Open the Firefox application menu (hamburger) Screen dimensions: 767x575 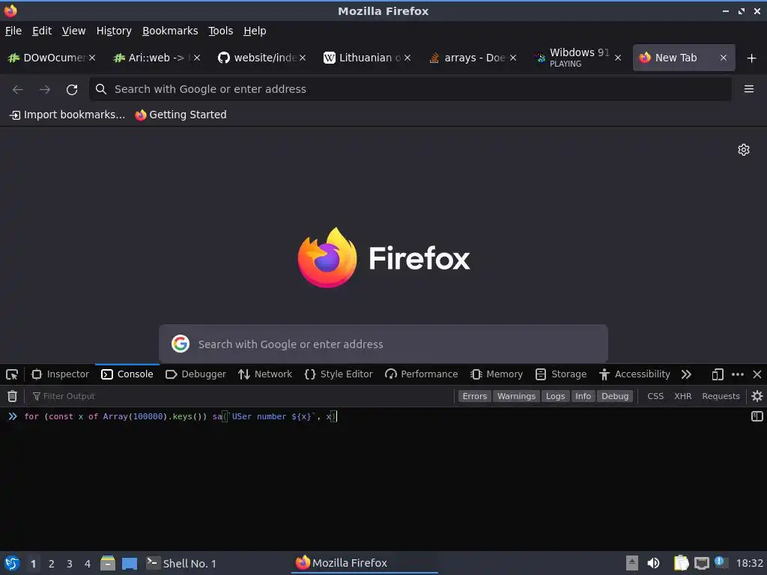click(x=748, y=89)
